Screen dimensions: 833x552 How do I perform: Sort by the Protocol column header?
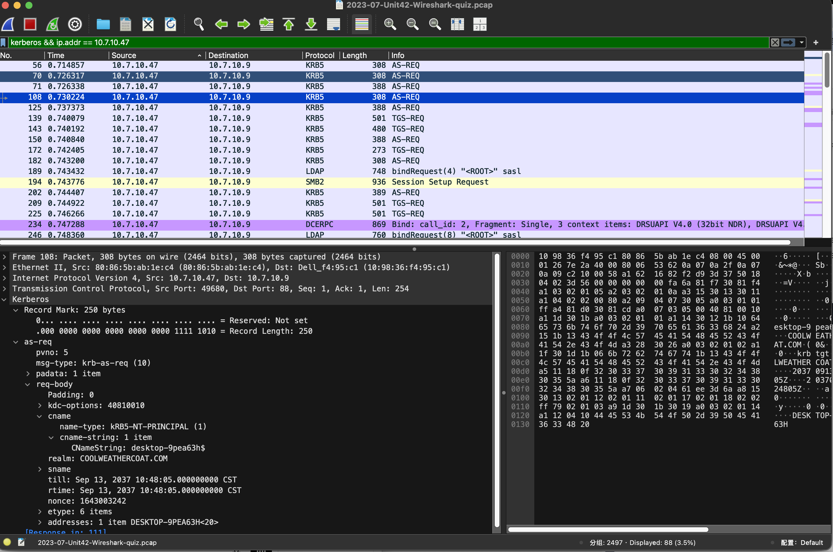pos(319,55)
